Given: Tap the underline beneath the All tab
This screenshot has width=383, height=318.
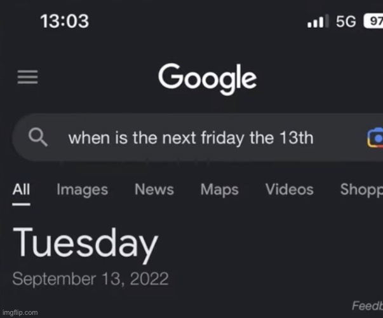Looking at the screenshot, I should tap(21, 204).
